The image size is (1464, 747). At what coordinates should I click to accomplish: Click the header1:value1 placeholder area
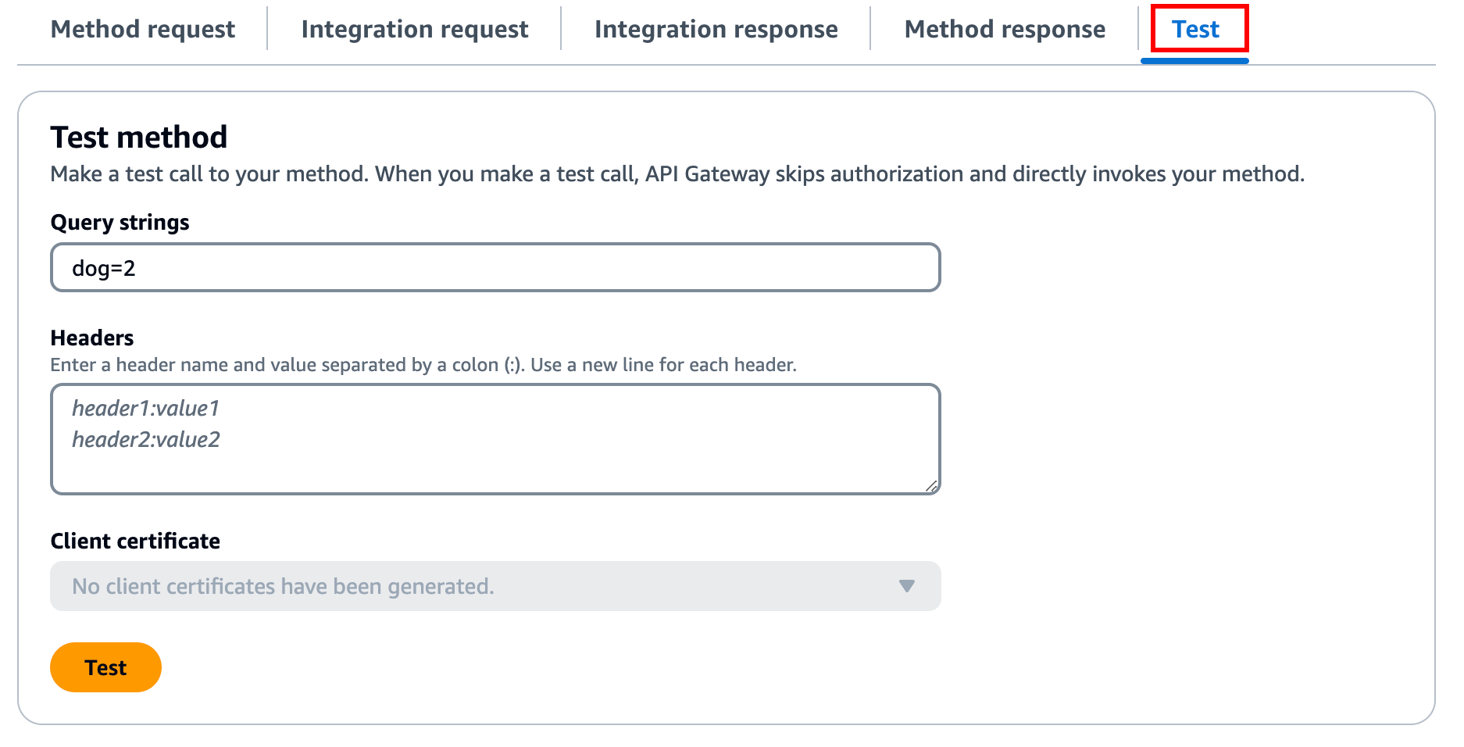pos(145,408)
